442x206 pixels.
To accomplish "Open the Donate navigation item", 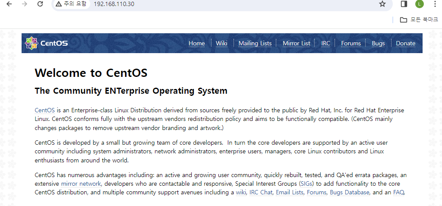I will (x=406, y=44).
